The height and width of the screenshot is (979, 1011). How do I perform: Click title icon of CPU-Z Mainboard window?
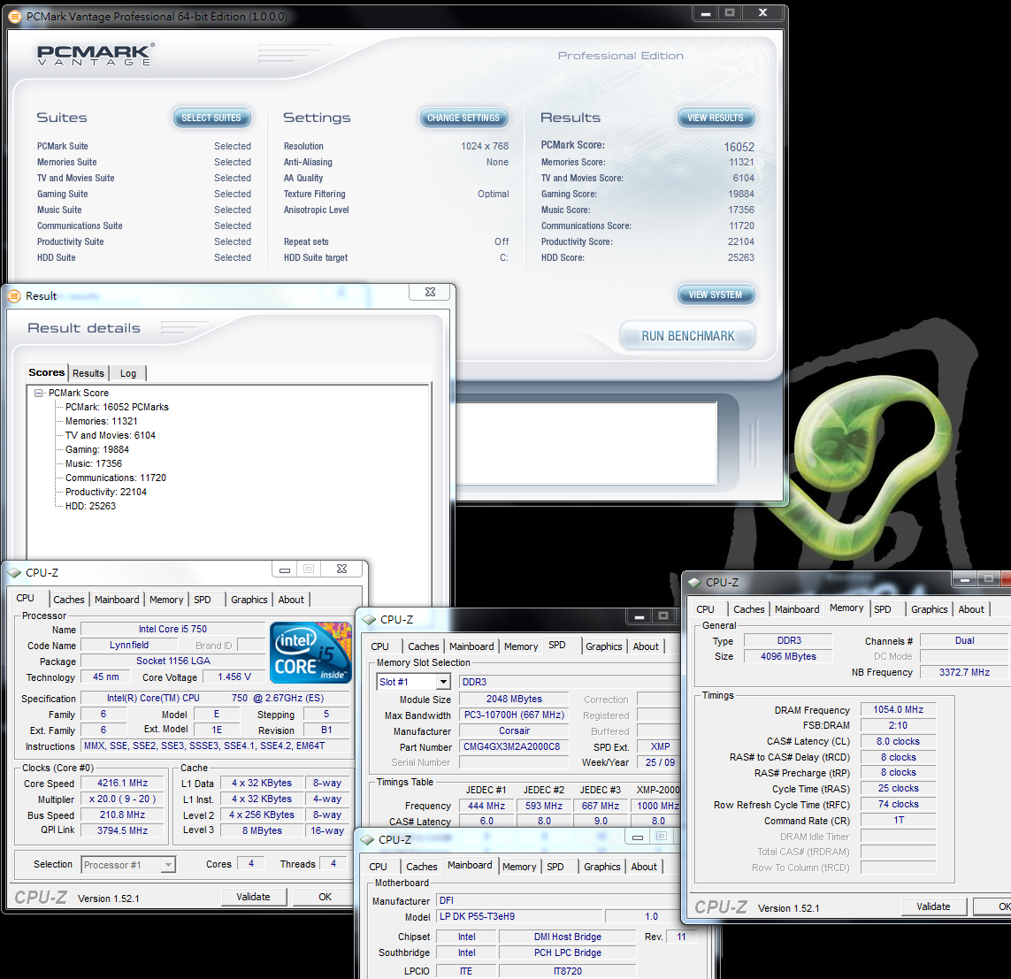(367, 839)
